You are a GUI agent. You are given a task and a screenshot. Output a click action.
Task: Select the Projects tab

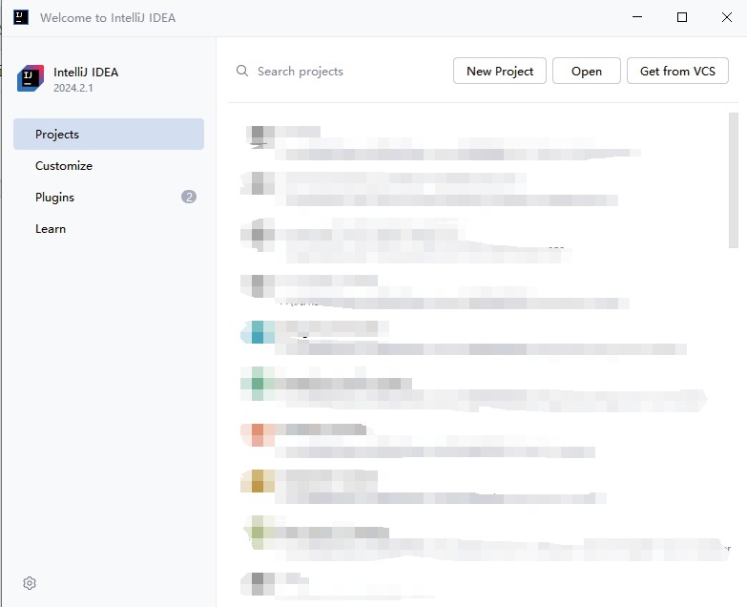pos(109,134)
